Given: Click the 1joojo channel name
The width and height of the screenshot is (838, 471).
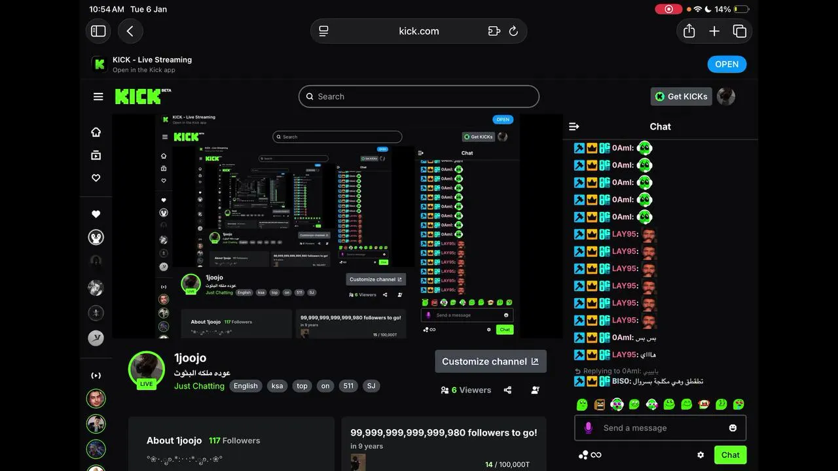Looking at the screenshot, I should click(190, 358).
